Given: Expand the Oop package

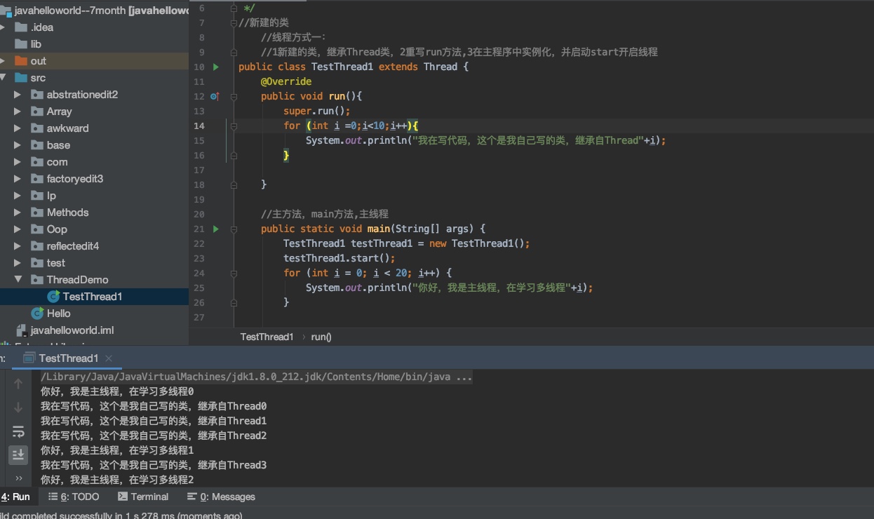Looking at the screenshot, I should [18, 229].
